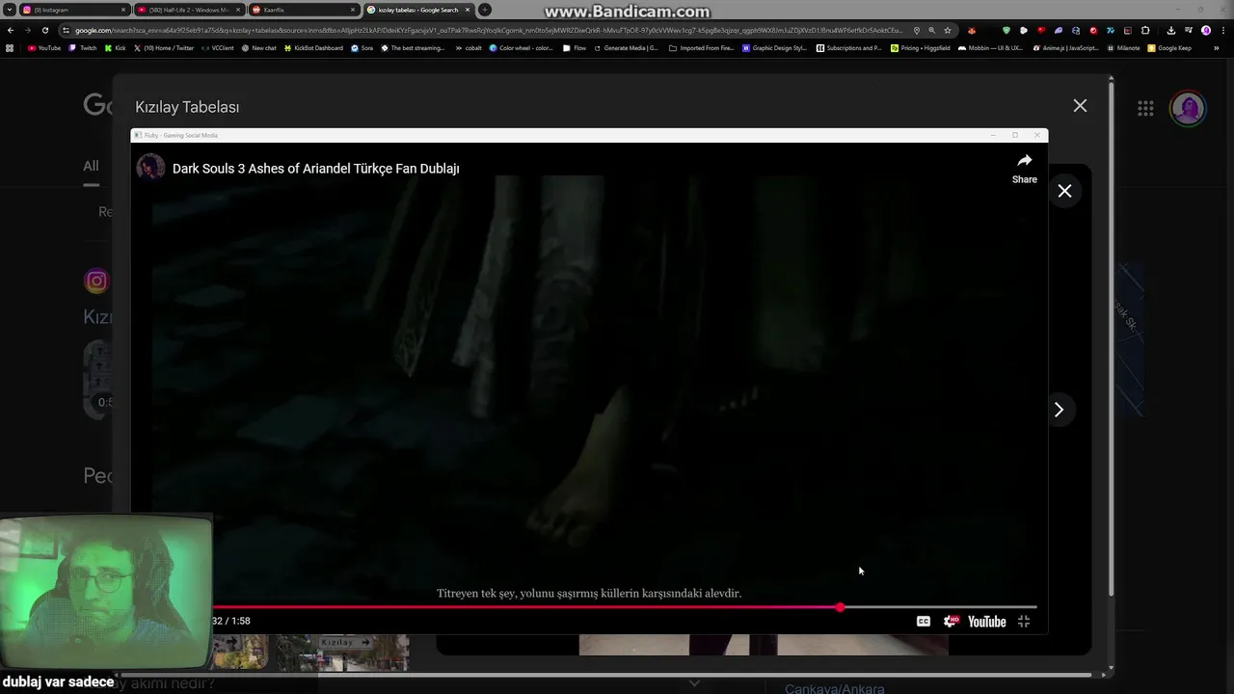Open the tab search dropdown arrow
The width and height of the screenshot is (1234, 694).
click(x=9, y=10)
